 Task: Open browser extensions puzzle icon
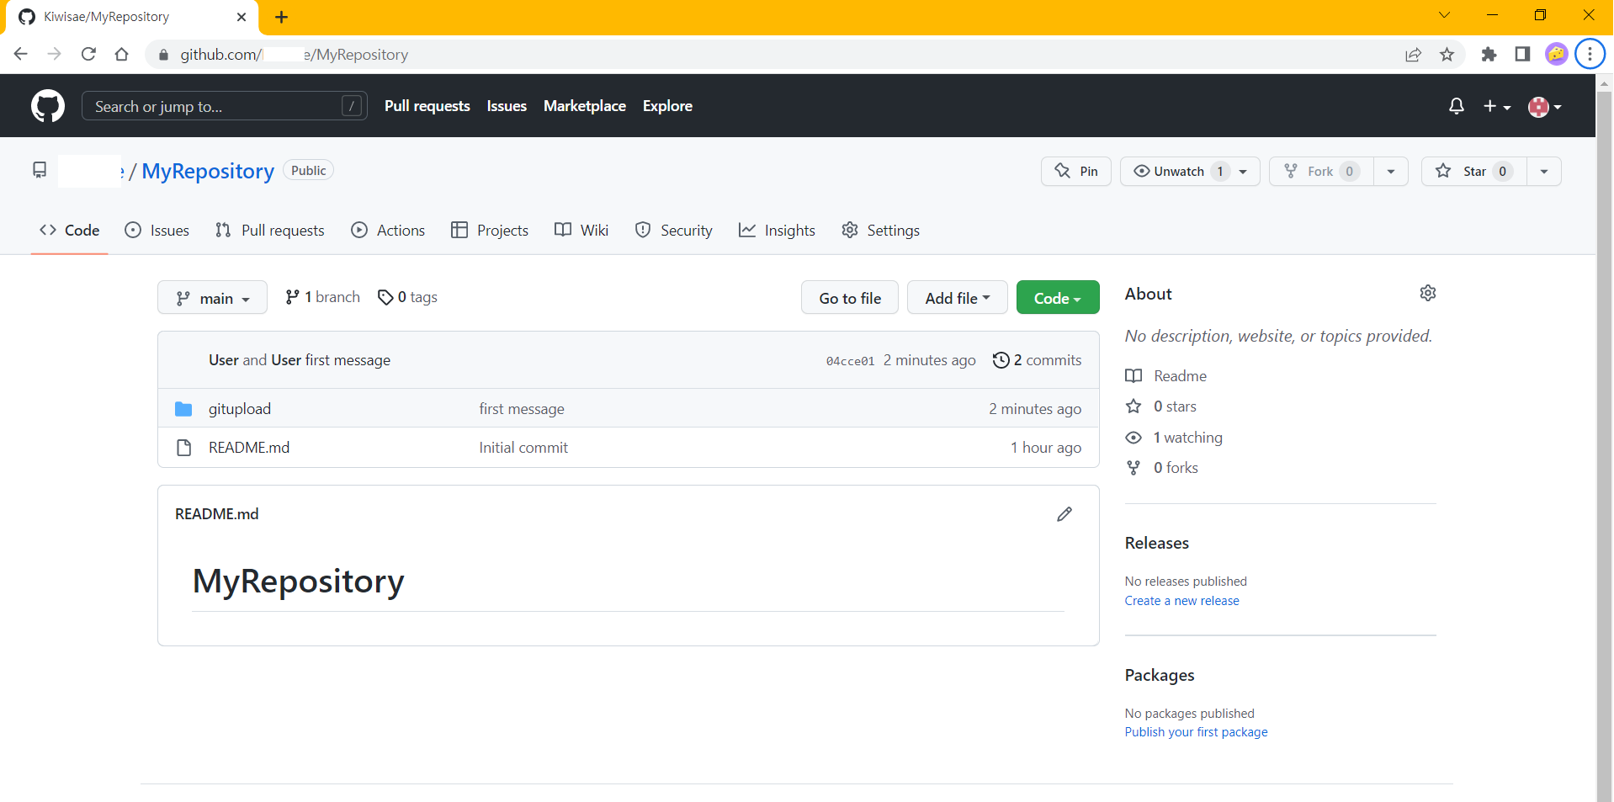click(1489, 55)
